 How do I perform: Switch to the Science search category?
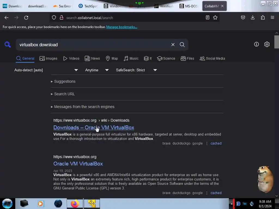click(x=166, y=59)
